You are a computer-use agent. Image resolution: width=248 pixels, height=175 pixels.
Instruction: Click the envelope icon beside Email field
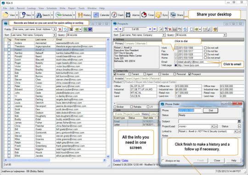176,62
